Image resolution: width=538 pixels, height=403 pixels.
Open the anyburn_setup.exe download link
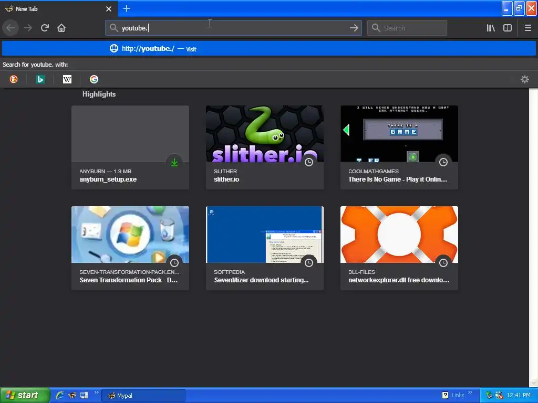pos(108,179)
